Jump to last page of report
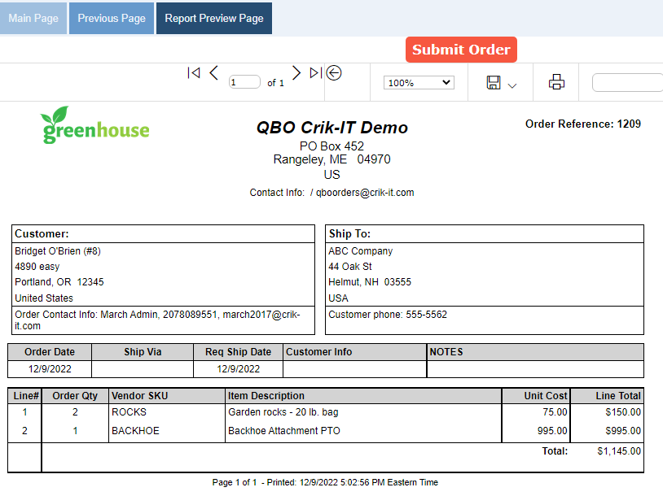This screenshot has width=663, height=496. click(x=316, y=73)
